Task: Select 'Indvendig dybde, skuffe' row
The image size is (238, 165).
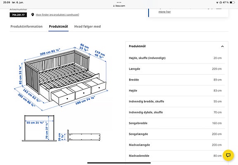Action: (177, 112)
